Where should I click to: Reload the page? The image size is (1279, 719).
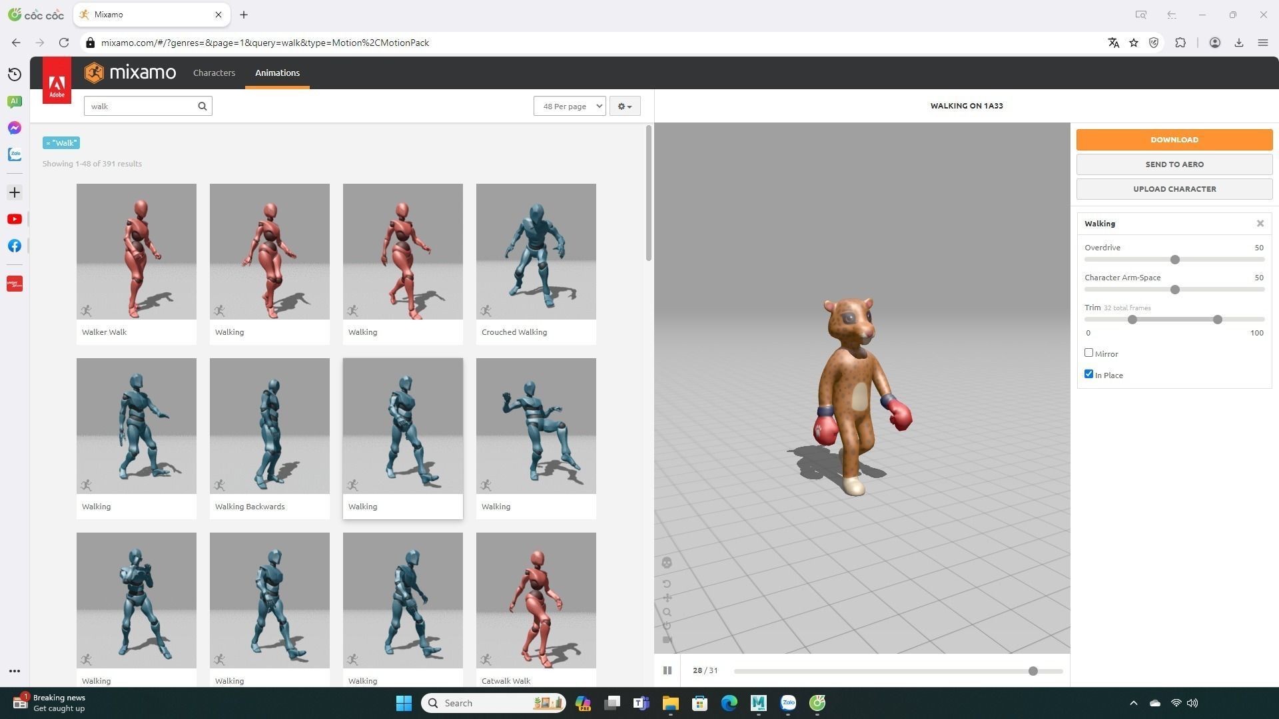(x=64, y=43)
